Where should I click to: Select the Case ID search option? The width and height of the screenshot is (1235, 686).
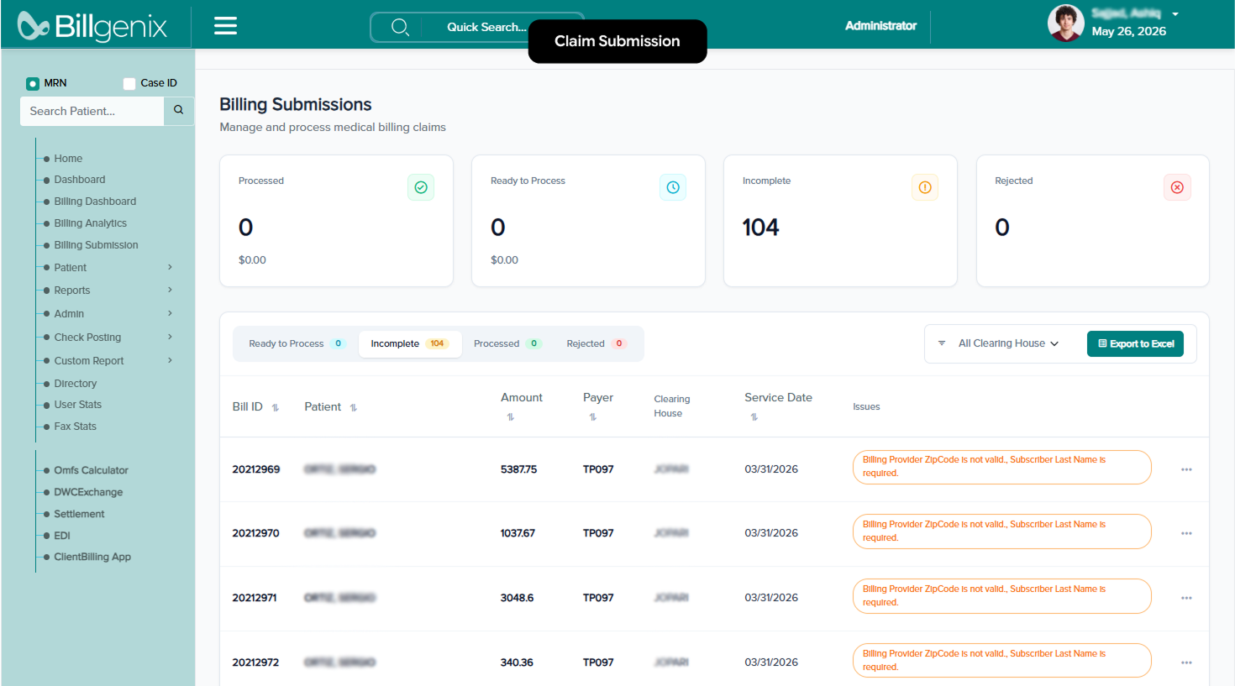pyautogui.click(x=129, y=83)
